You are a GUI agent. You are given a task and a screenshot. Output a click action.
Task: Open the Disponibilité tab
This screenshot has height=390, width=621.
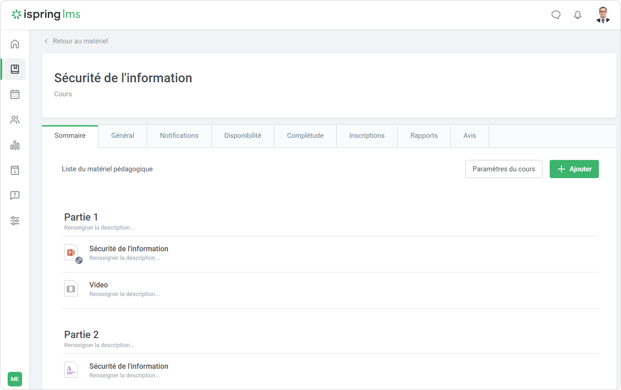click(x=243, y=136)
